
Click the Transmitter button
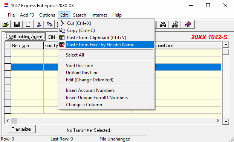click(21, 129)
